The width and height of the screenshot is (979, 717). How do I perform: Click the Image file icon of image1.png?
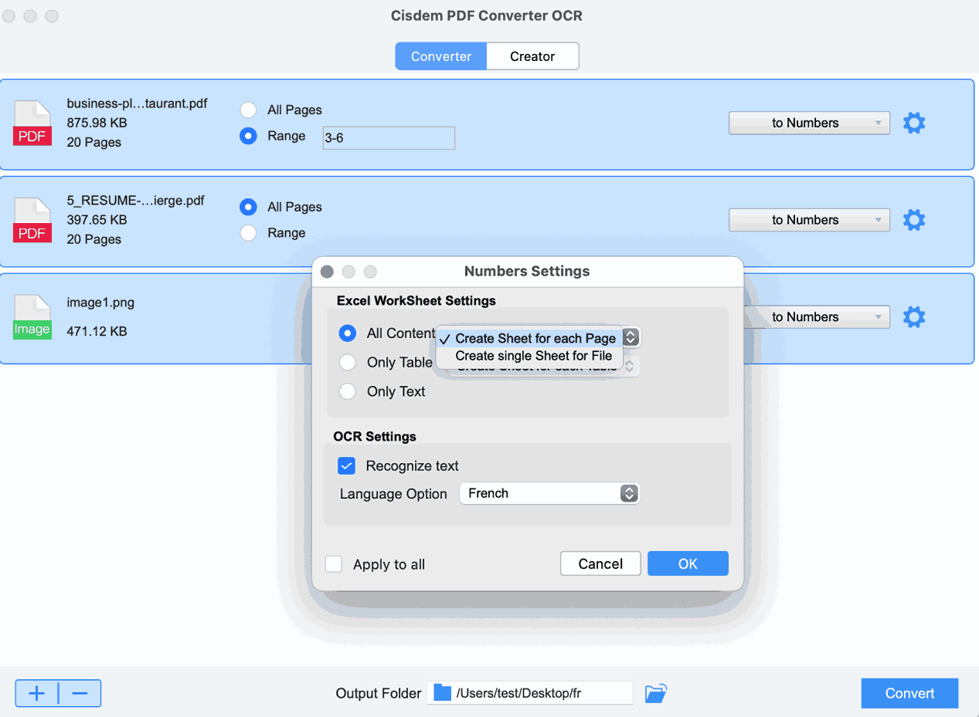pos(32,317)
